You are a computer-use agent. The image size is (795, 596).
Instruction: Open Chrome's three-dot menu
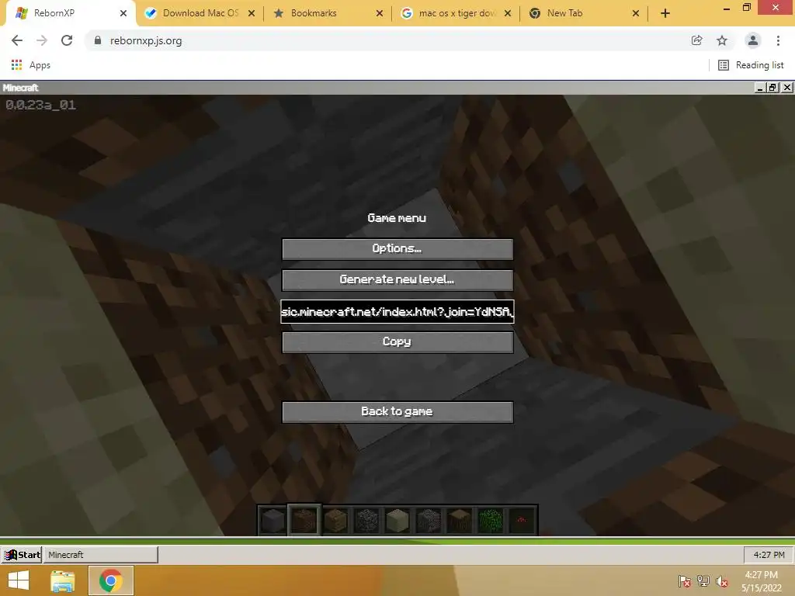pos(778,40)
